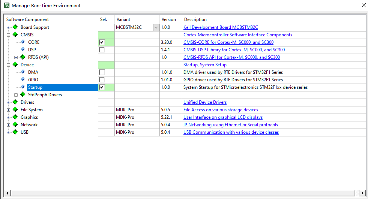
Task: Expand the USB node
Action: (x=9, y=132)
